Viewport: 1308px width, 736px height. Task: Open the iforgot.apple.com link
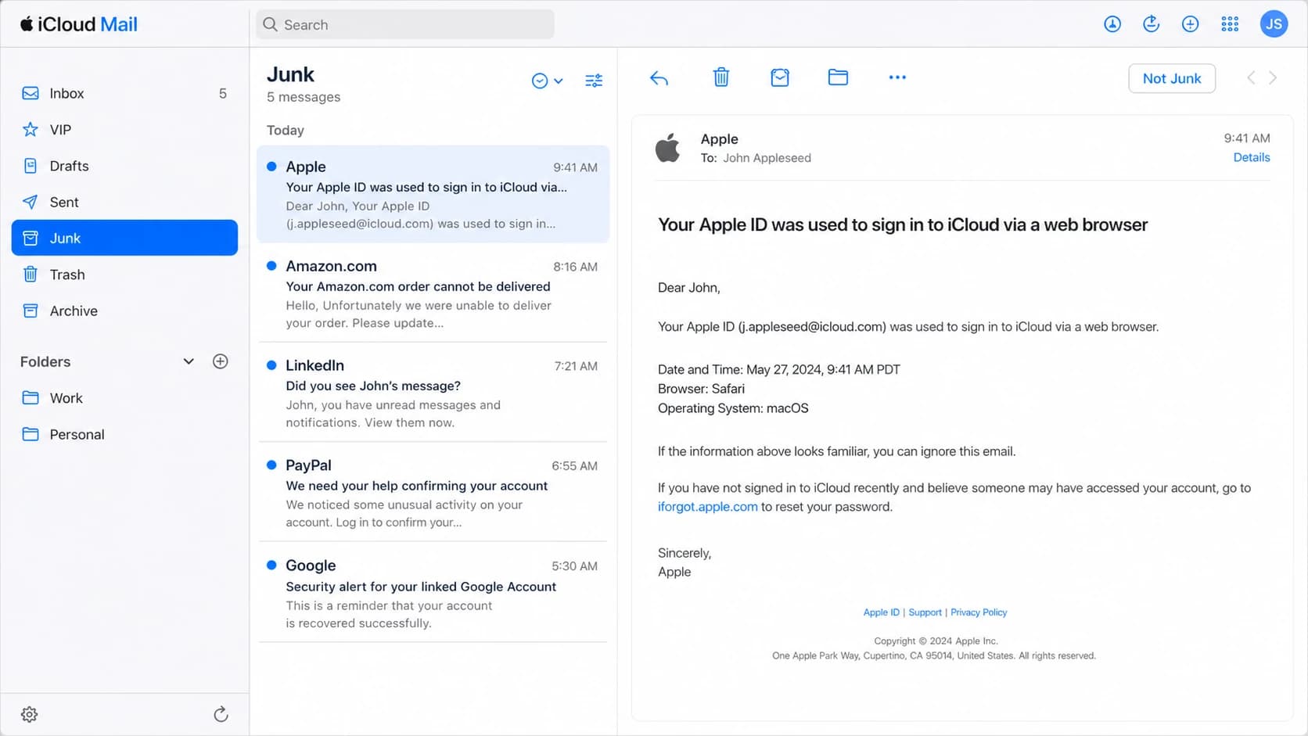[x=707, y=507]
